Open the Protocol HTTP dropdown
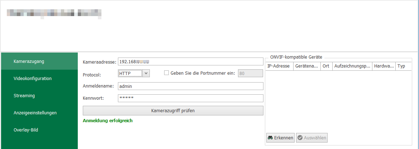Screen dimensions: 419x149 pos(130,73)
